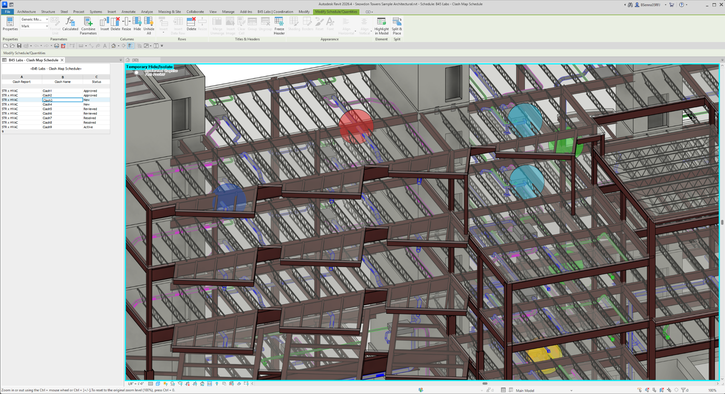
Task: Toggle sun path in view control bar
Action: (x=165, y=384)
